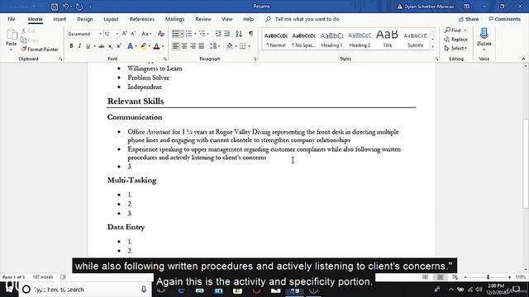Expand the highlight color dropdown arrow
The image size is (529, 297).
150,46
